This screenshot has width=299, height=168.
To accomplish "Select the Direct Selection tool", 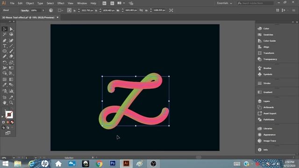I will (x=11, y=29).
